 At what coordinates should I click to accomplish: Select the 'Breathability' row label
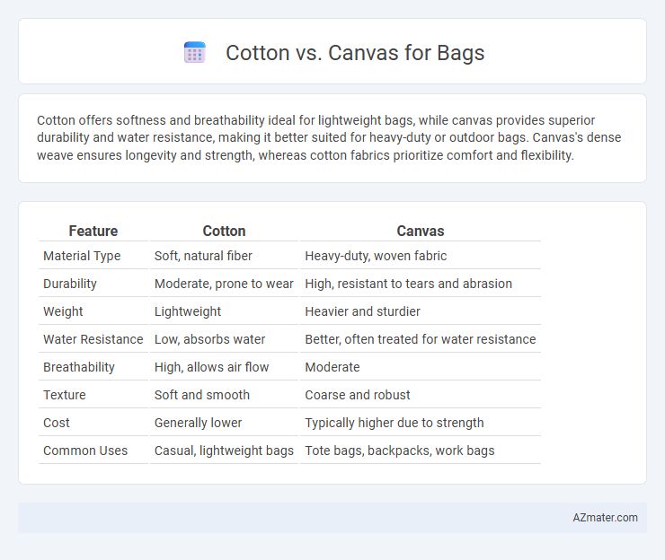(79, 367)
